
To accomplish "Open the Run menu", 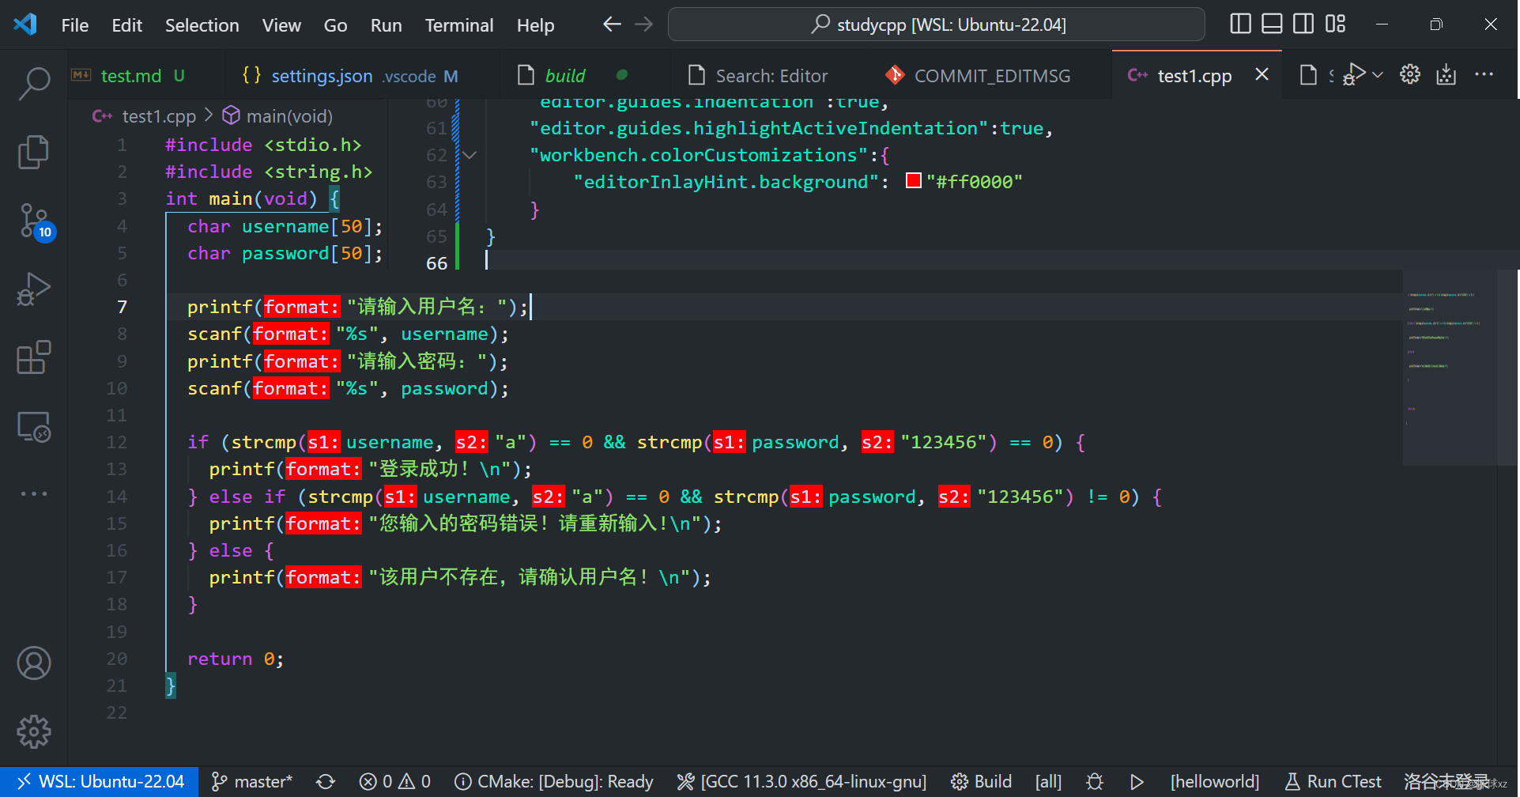I will pos(386,25).
